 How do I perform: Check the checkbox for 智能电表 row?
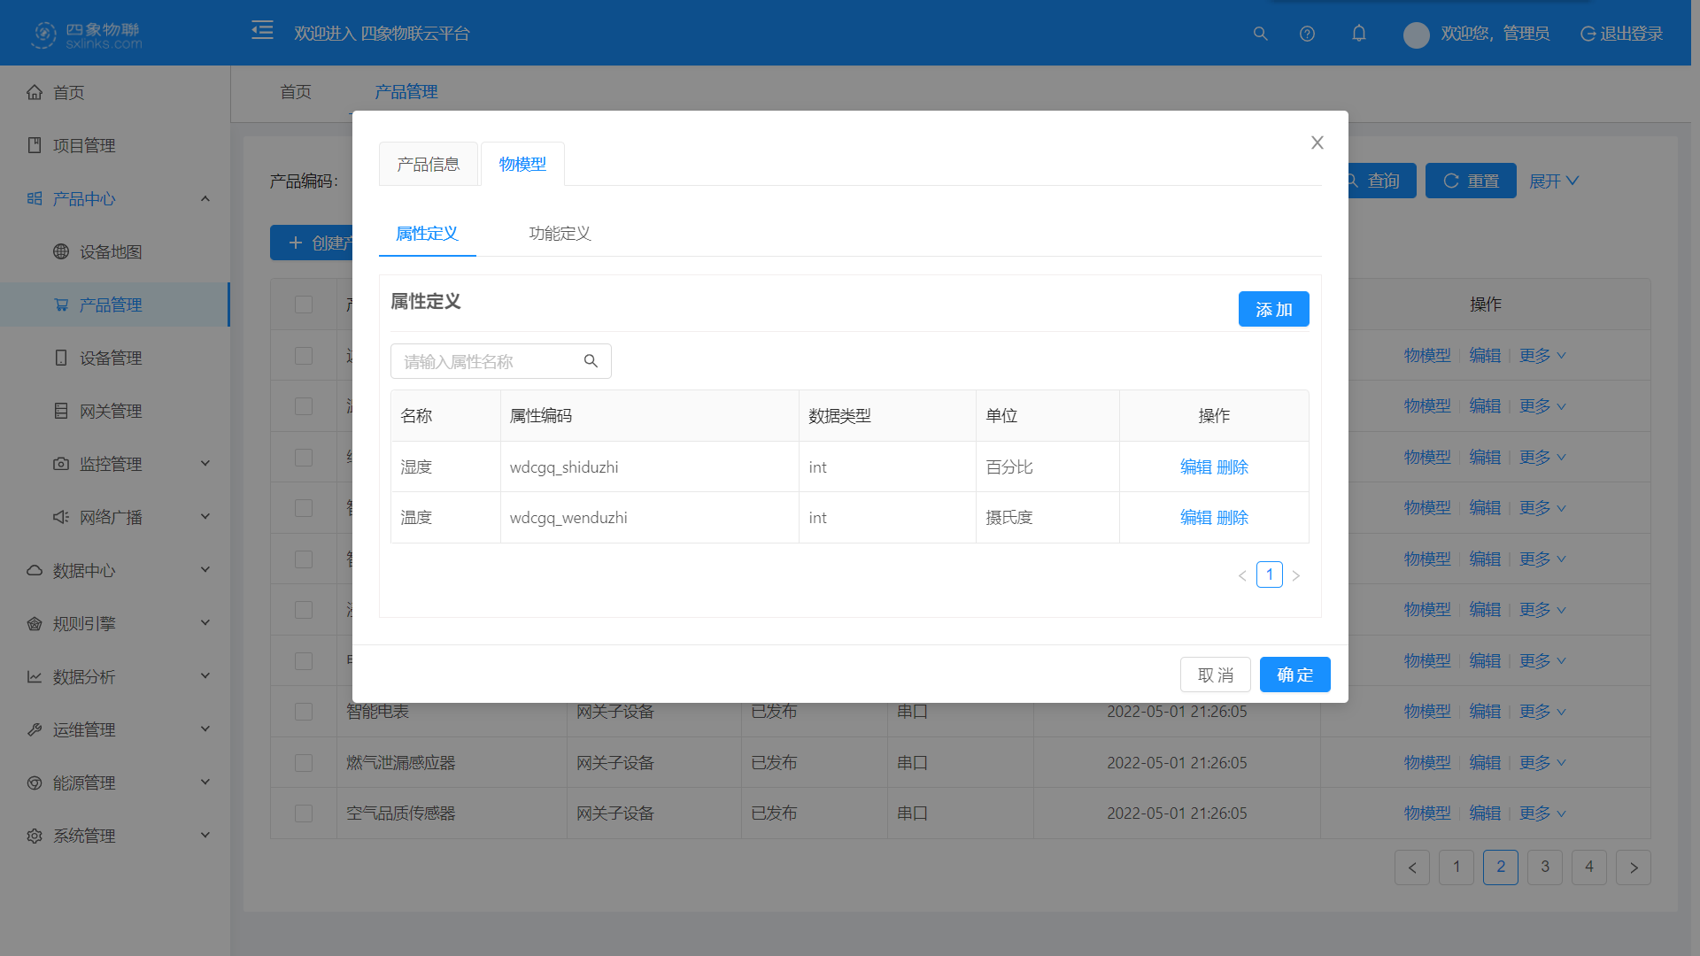[x=304, y=711]
